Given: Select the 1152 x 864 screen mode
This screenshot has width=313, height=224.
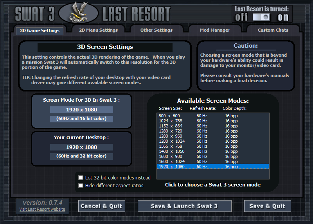Looking at the screenshot, I should point(213,126).
